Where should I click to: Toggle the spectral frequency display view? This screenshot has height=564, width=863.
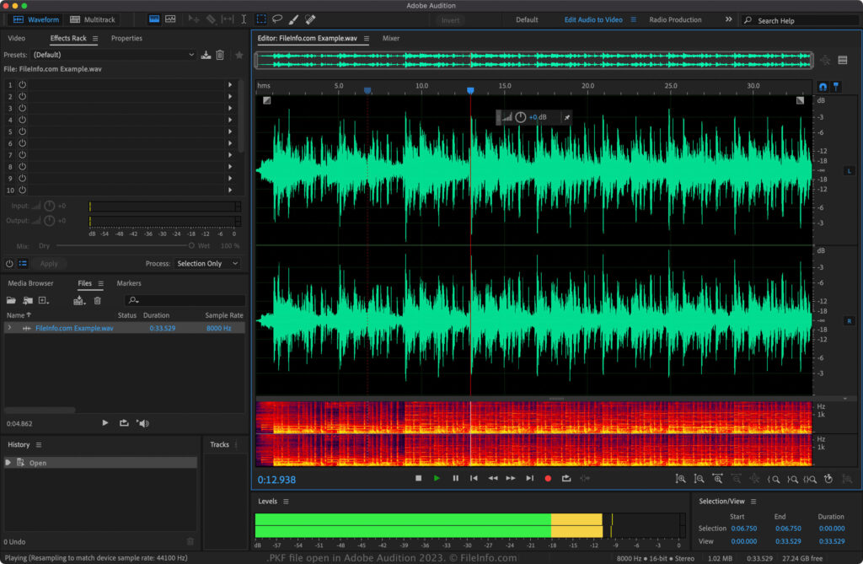tap(154, 19)
